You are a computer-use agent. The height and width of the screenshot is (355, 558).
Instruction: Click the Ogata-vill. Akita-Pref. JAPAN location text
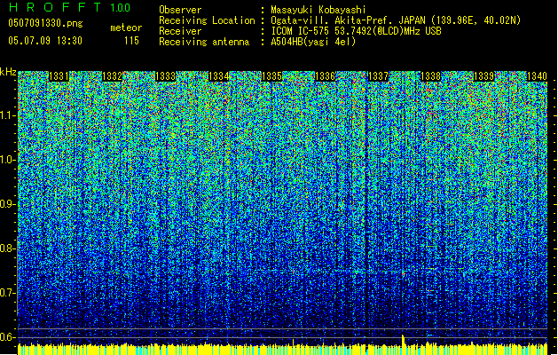(396, 20)
